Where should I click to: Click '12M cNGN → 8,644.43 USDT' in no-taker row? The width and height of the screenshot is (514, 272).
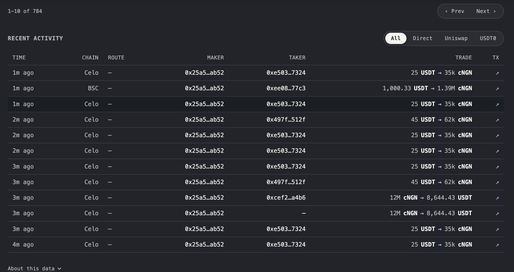[431, 213]
